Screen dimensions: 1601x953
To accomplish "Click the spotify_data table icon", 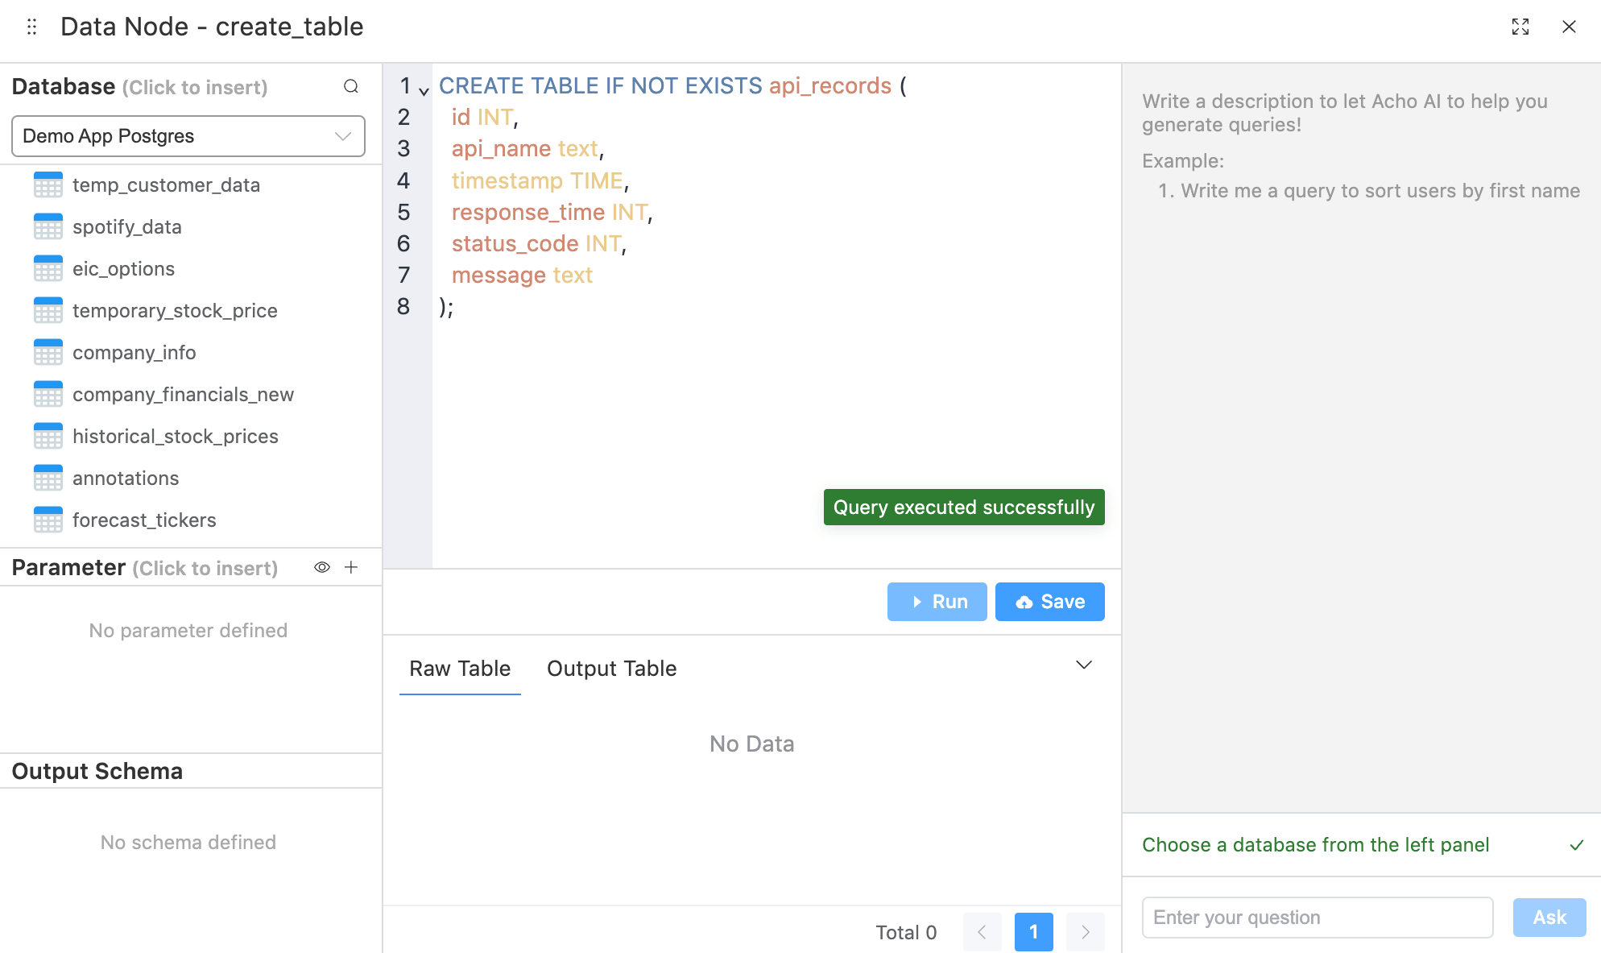I will click(48, 227).
